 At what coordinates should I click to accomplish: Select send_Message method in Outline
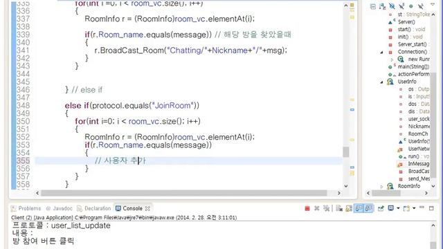419,178
